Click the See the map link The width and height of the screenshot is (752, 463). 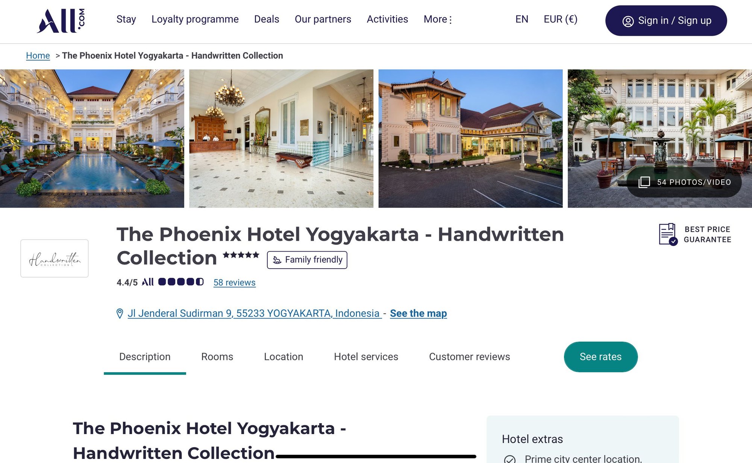click(x=418, y=313)
